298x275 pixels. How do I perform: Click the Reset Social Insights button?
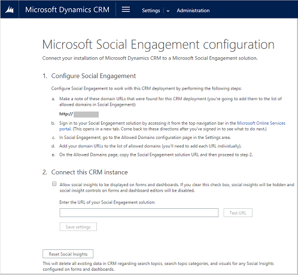68,254
